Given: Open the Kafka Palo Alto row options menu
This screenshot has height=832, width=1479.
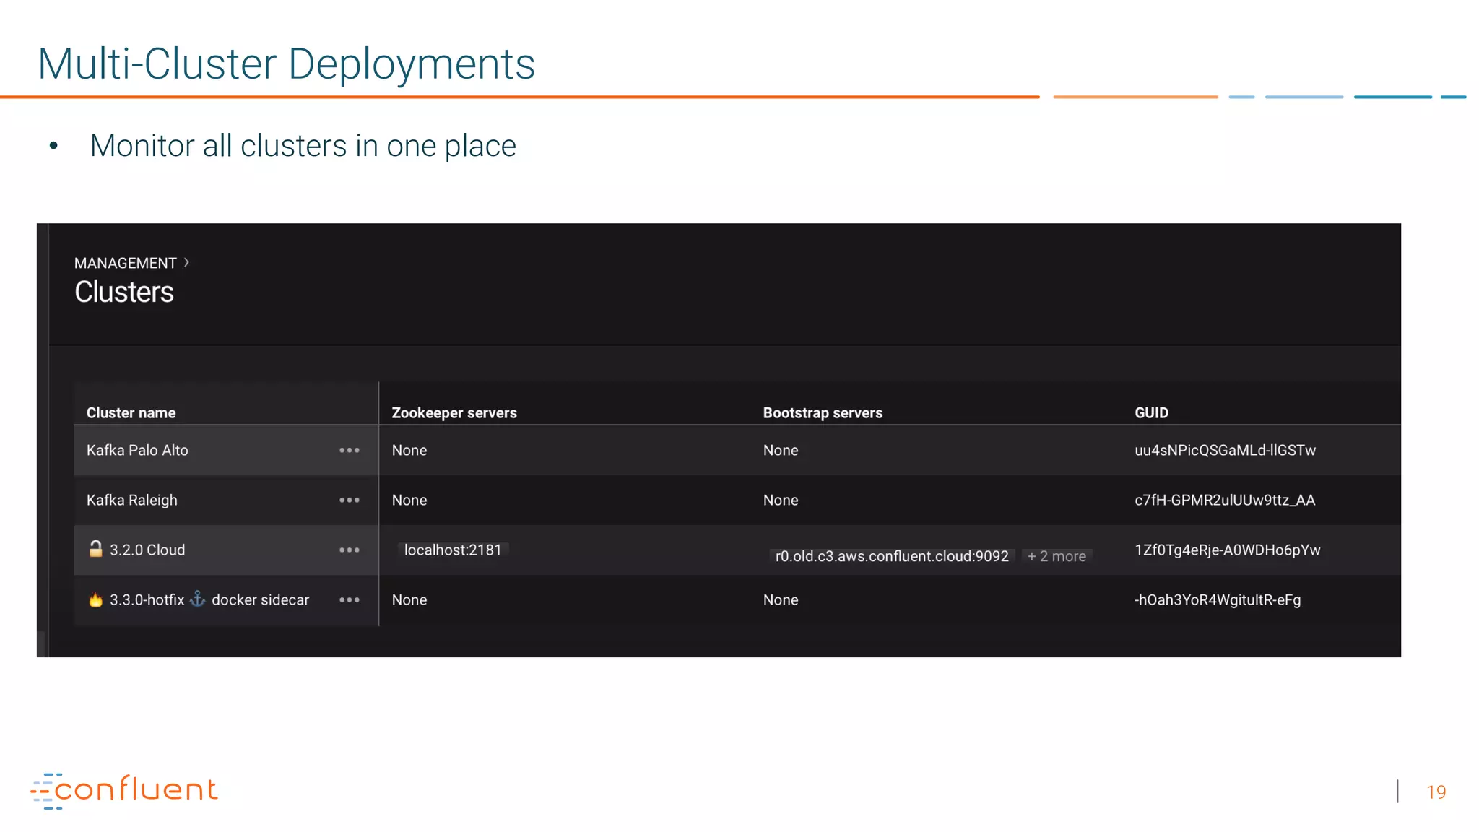Looking at the screenshot, I should (x=350, y=450).
